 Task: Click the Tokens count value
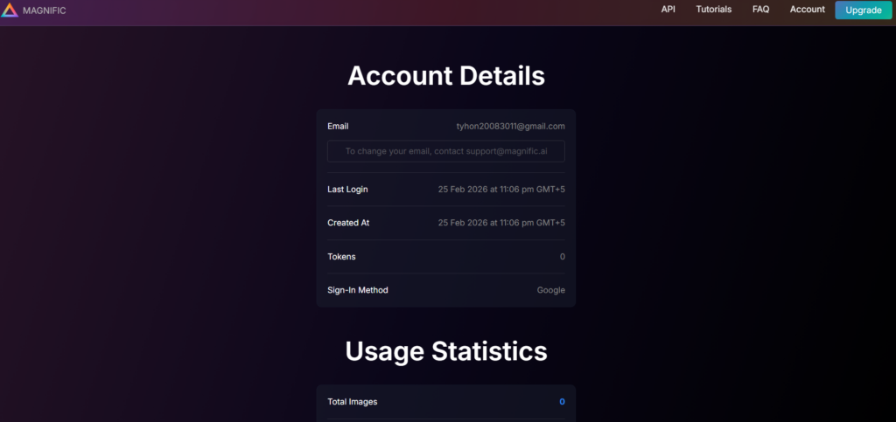562,257
